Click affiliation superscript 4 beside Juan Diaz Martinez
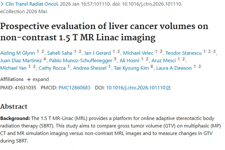The height and width of the screenshot is (150, 225). pyautogui.click(x=44, y=59)
